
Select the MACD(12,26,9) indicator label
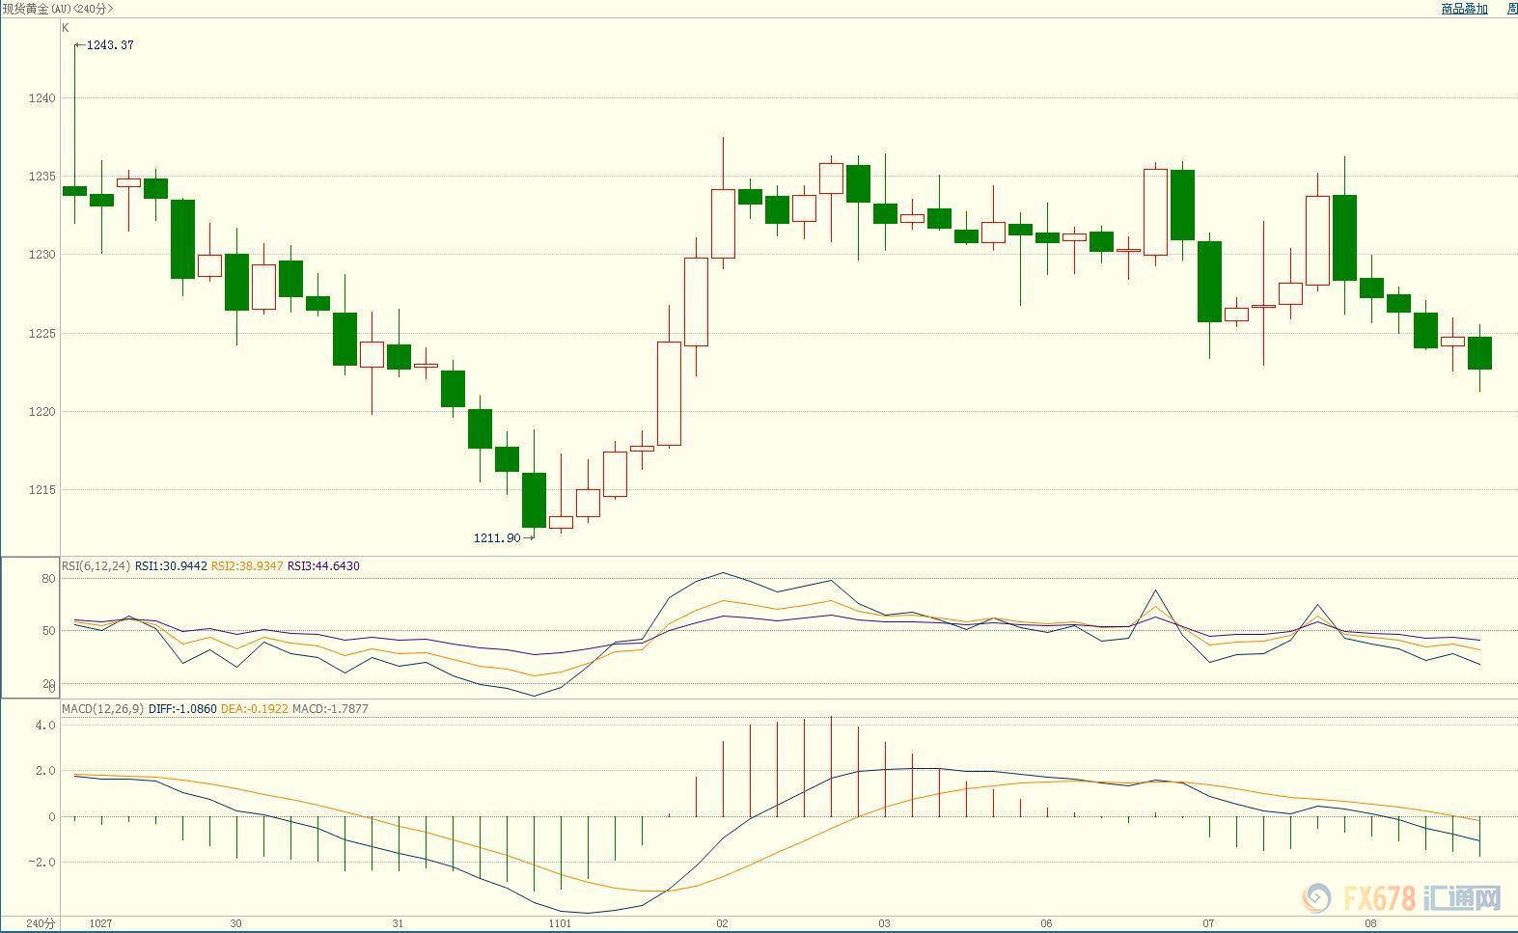tap(102, 709)
